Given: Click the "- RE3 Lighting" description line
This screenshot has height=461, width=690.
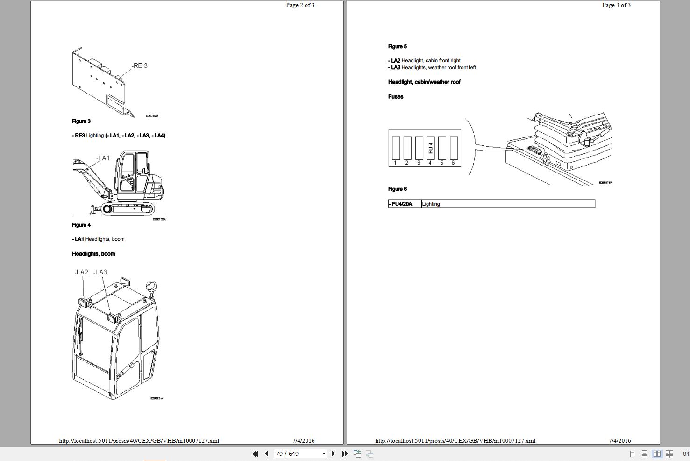Looking at the screenshot, I should point(119,136).
